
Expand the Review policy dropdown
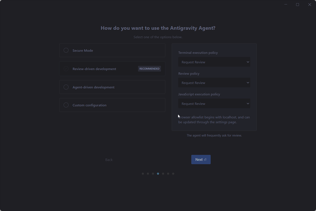(x=214, y=83)
